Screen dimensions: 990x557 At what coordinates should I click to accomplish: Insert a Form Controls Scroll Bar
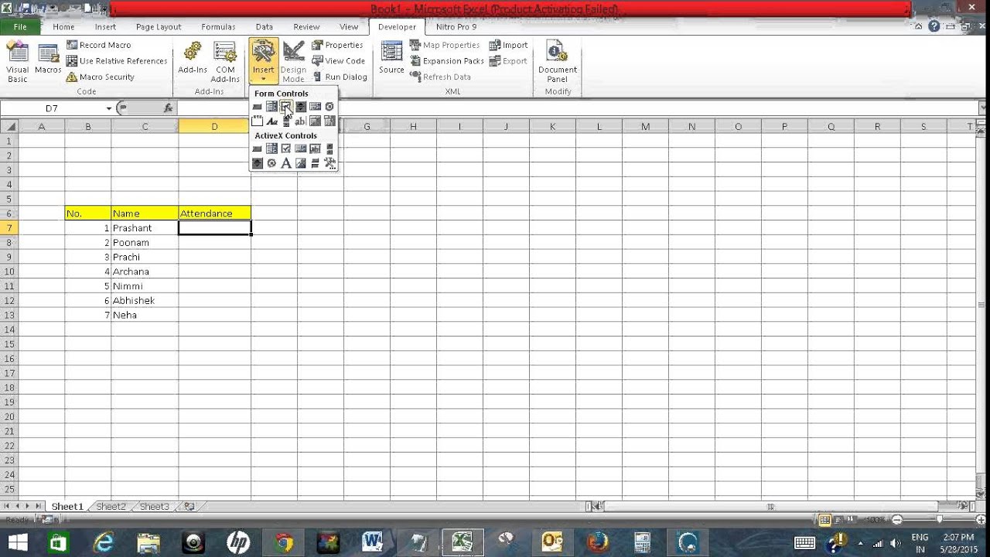286,121
